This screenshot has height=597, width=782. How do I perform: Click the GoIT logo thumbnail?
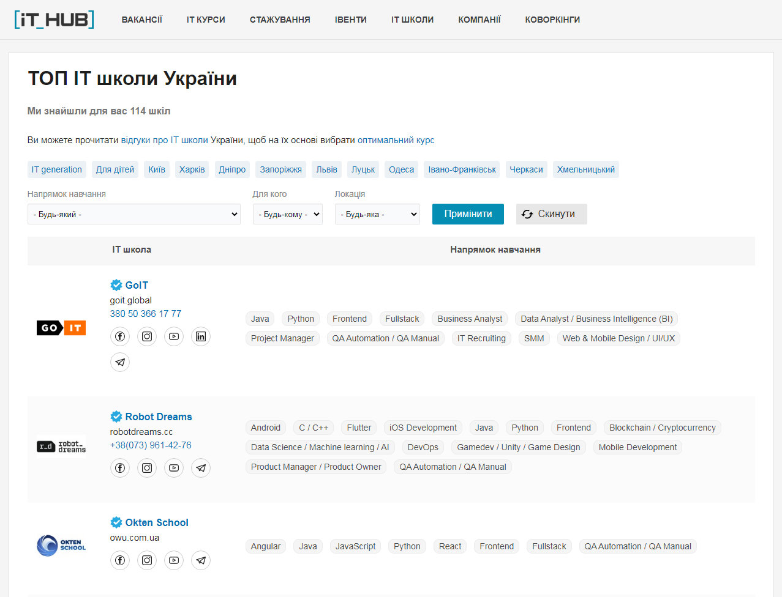[x=61, y=328]
